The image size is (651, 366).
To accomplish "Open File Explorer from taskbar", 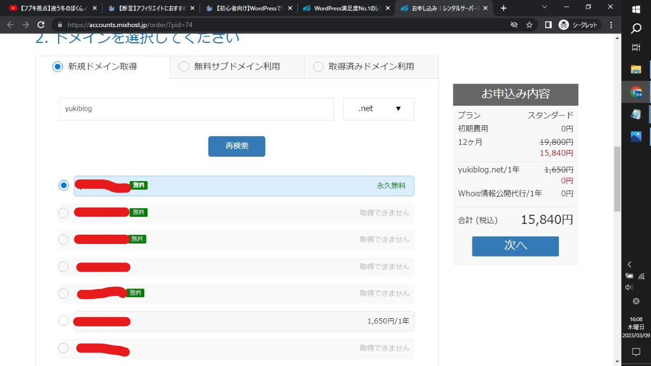I will pyautogui.click(x=636, y=69).
